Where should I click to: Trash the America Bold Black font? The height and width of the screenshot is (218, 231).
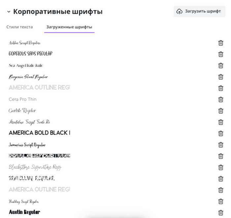coord(221,133)
